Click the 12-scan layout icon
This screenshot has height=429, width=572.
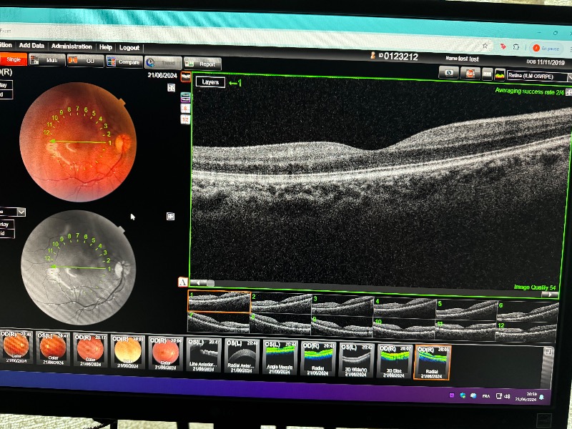185,119
